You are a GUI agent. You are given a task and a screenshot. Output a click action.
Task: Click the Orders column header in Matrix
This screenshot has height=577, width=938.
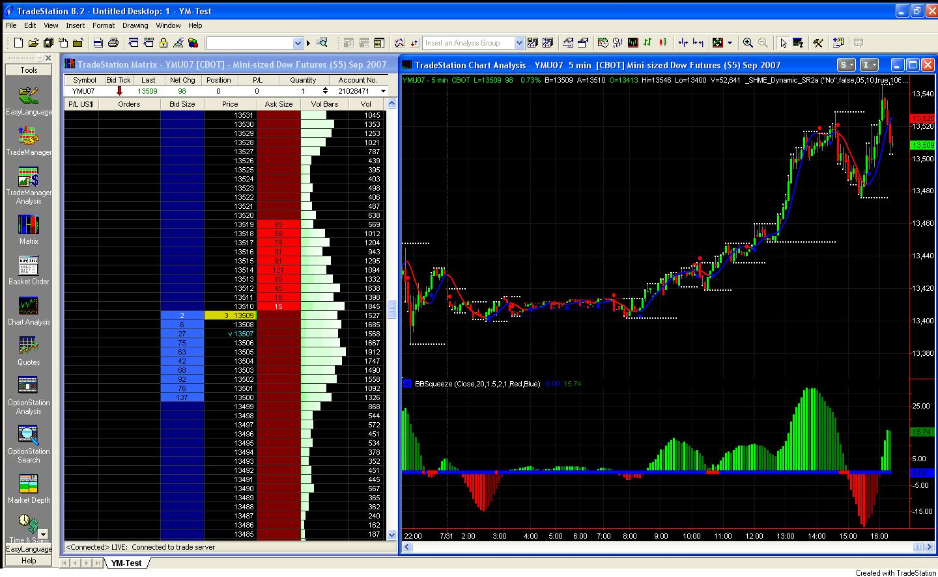[129, 104]
